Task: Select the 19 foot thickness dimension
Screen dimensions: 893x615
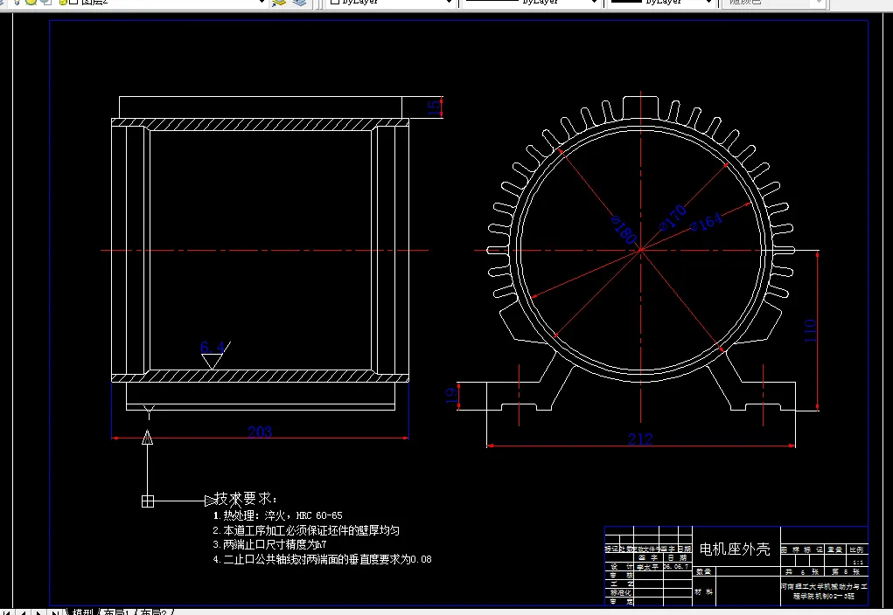Action: pos(451,396)
